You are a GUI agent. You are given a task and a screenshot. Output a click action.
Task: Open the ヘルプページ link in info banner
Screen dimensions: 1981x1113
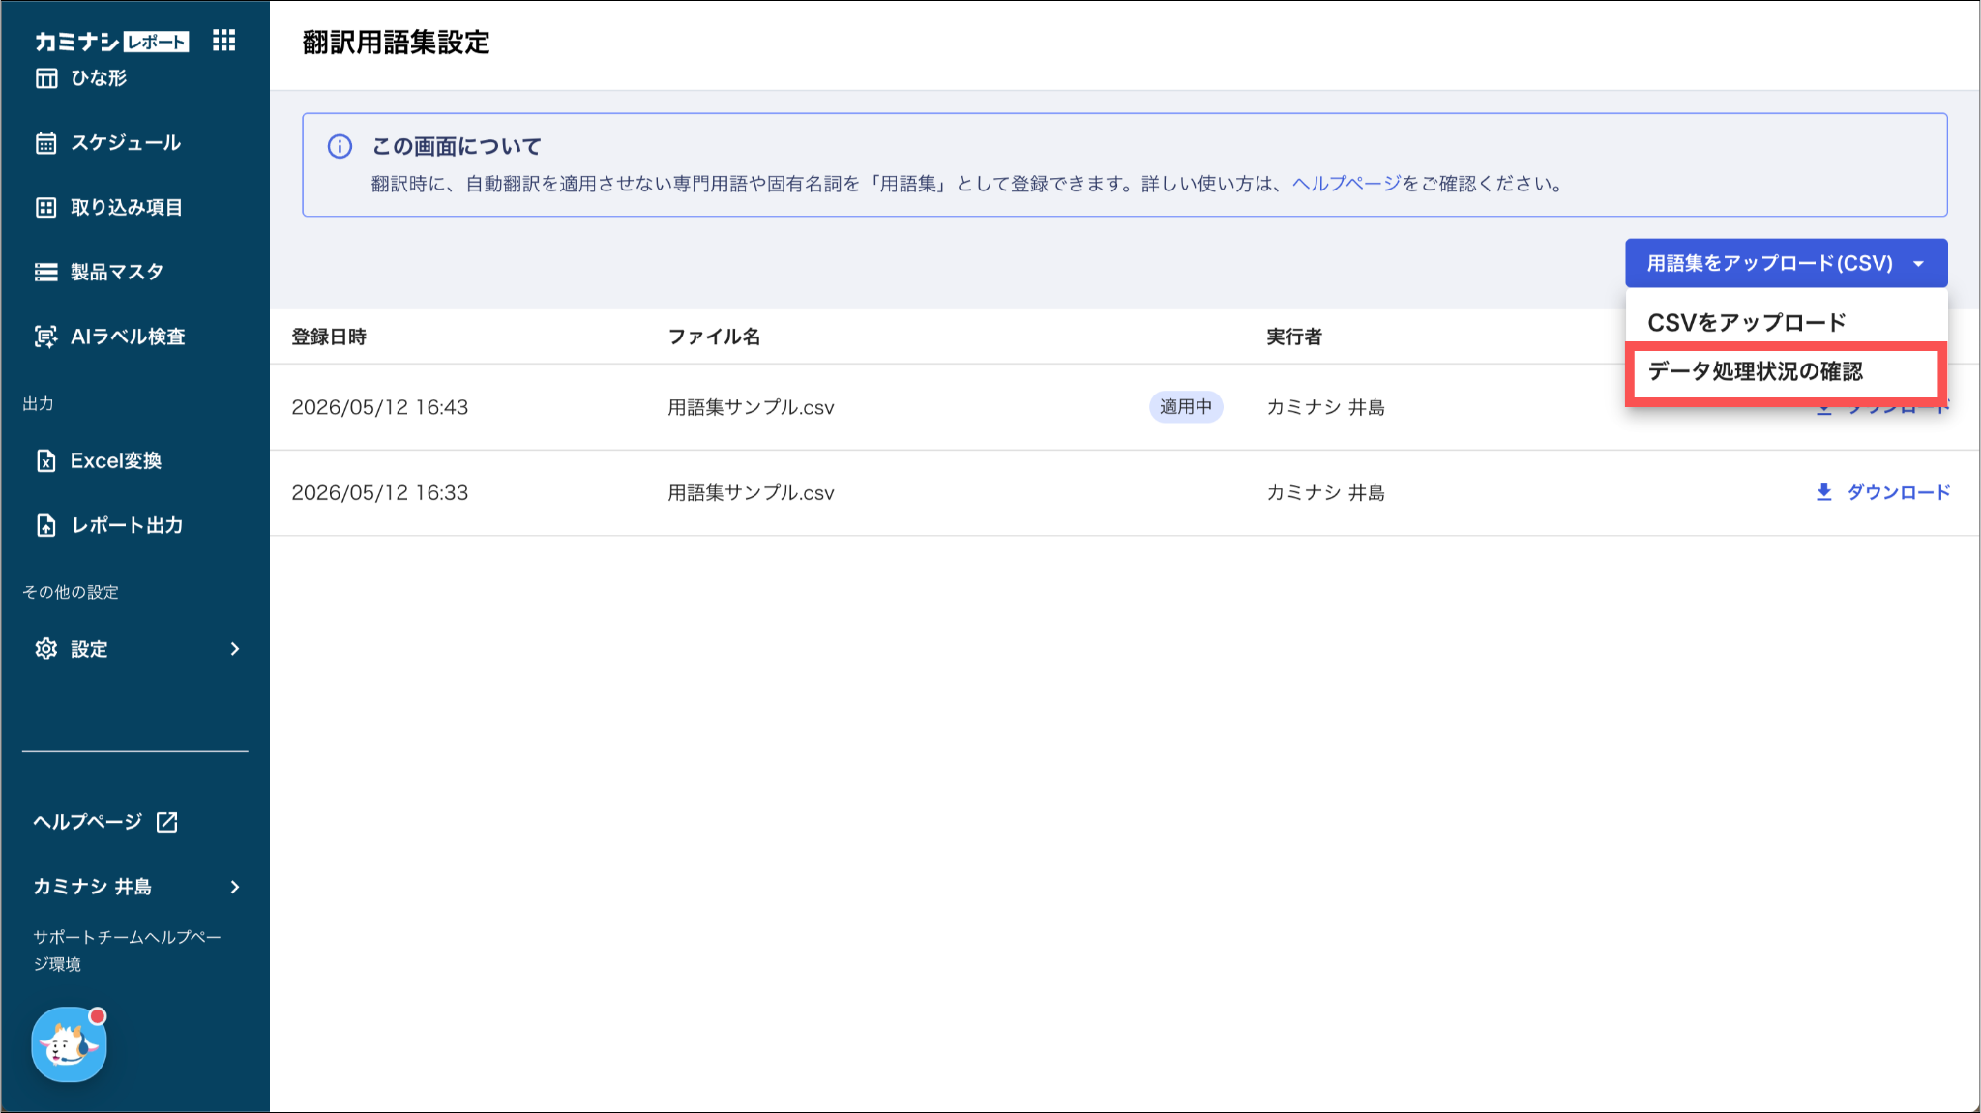[x=1346, y=184]
